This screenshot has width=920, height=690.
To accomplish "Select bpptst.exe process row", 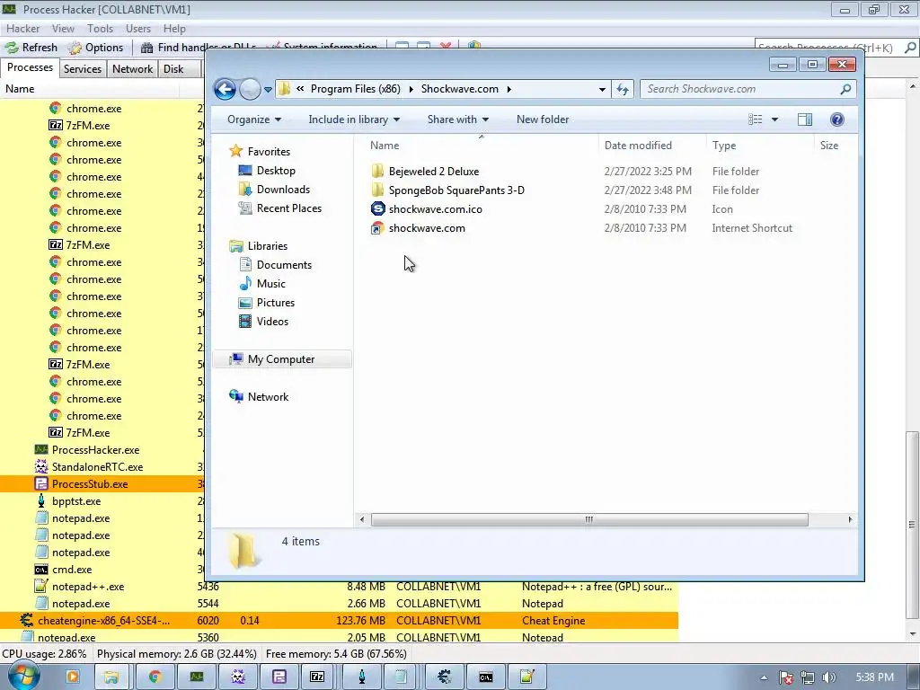I will tap(102, 501).
